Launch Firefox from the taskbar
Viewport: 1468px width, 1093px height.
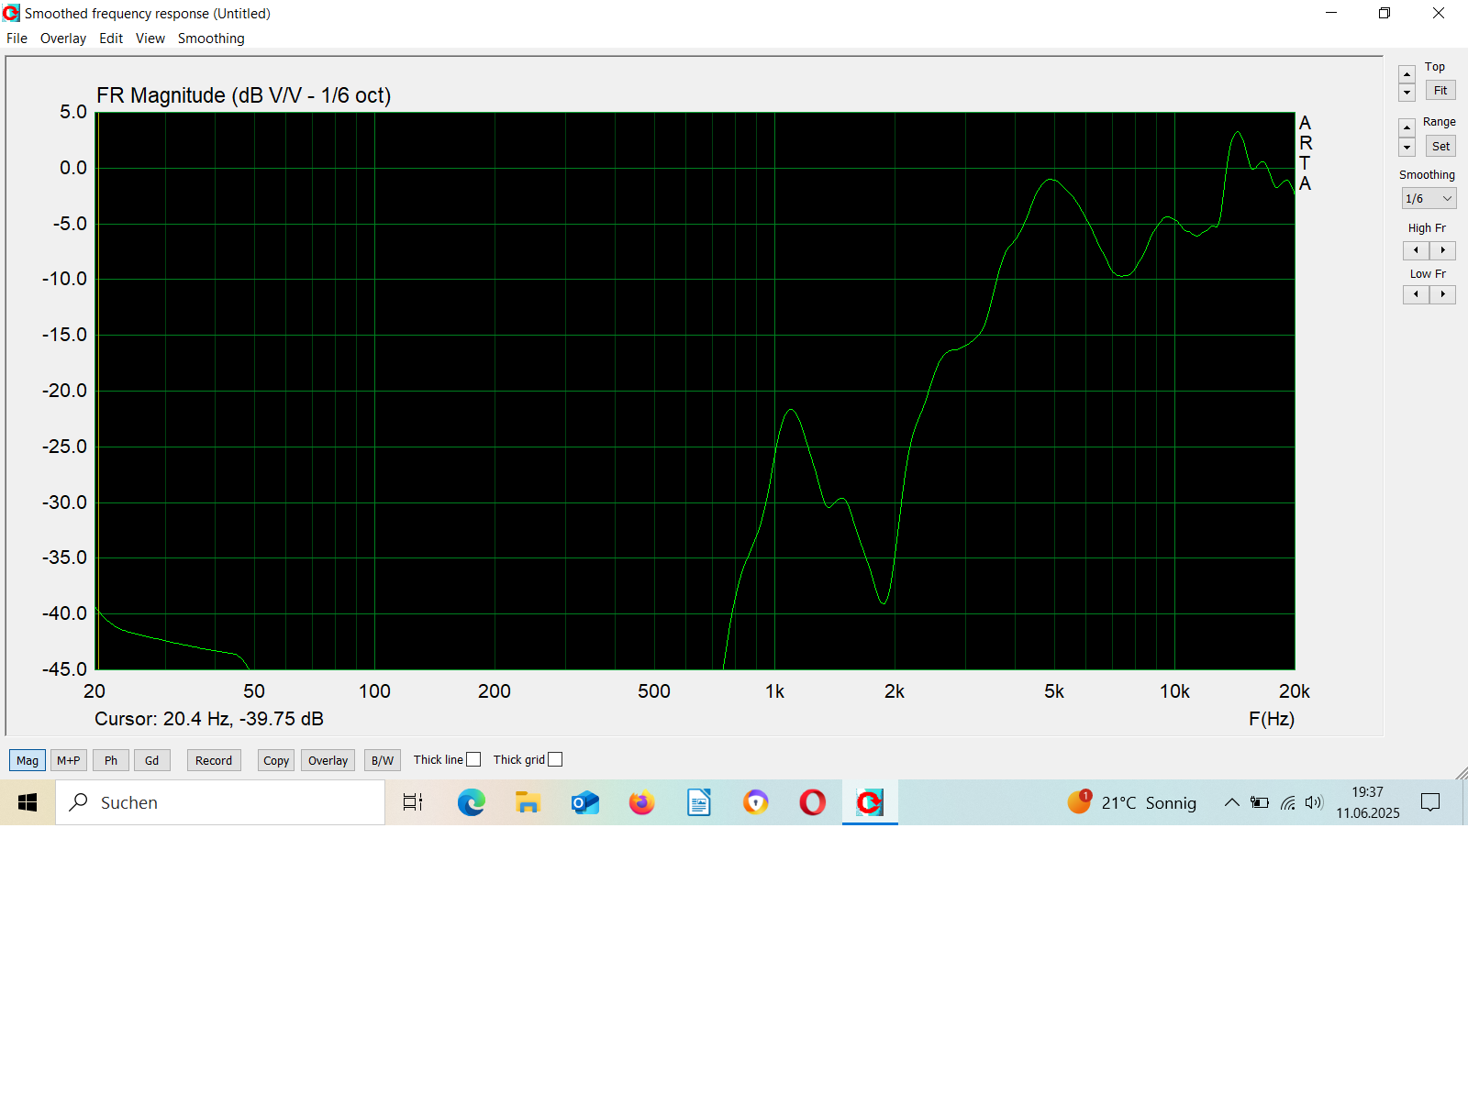(641, 802)
